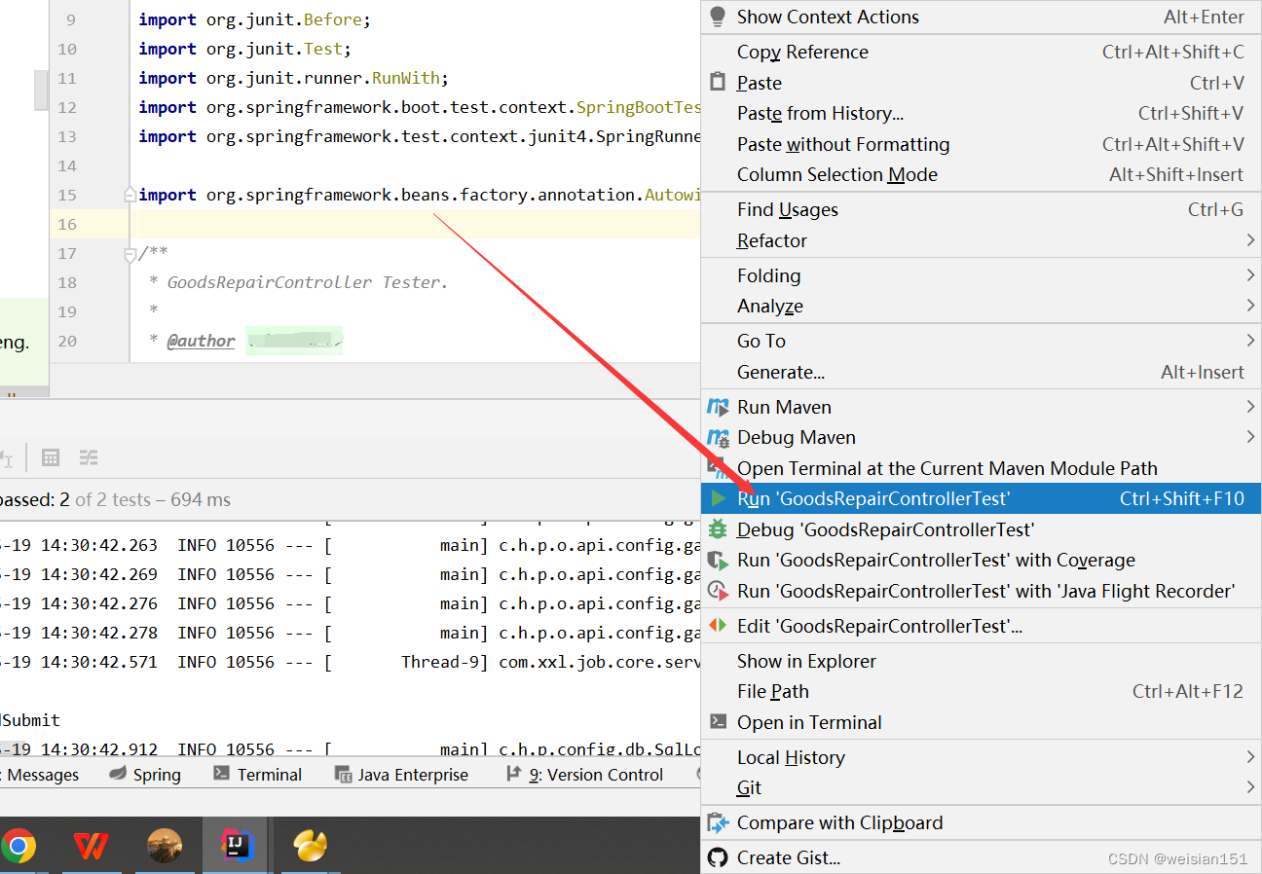Click the bug icon beside Debug 'GoodsRepairControllerTest'
The image size is (1262, 874).
pos(719,529)
